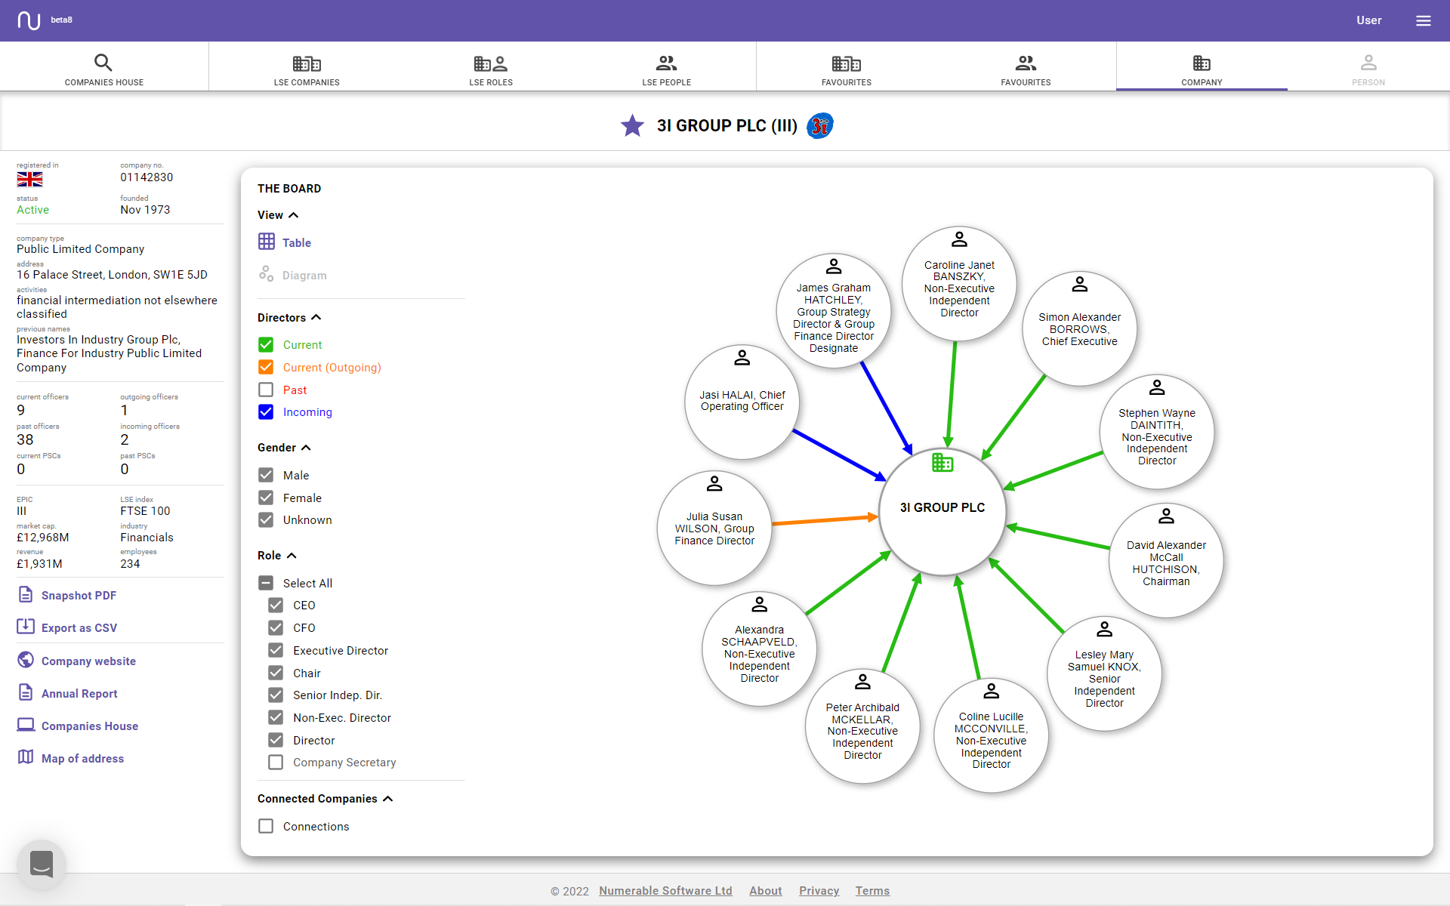Switch to Table view
Screen dimensions: 1450x906
point(296,243)
